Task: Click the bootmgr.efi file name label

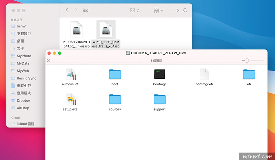Action: tap(204, 84)
